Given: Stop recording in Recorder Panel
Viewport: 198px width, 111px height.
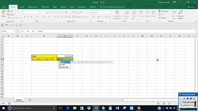Looking at the screenshot, I should (188, 98).
